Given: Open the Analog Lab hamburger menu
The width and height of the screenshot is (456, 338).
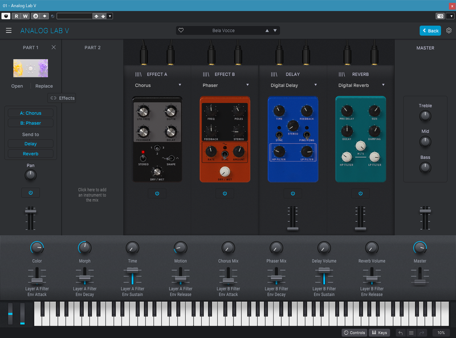Looking at the screenshot, I should [x=9, y=31].
